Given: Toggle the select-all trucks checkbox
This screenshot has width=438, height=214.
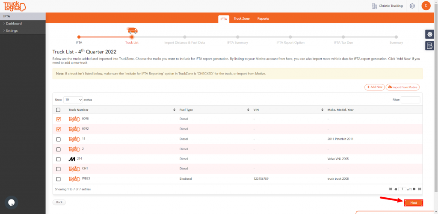Looking at the screenshot, I should [x=58, y=110].
